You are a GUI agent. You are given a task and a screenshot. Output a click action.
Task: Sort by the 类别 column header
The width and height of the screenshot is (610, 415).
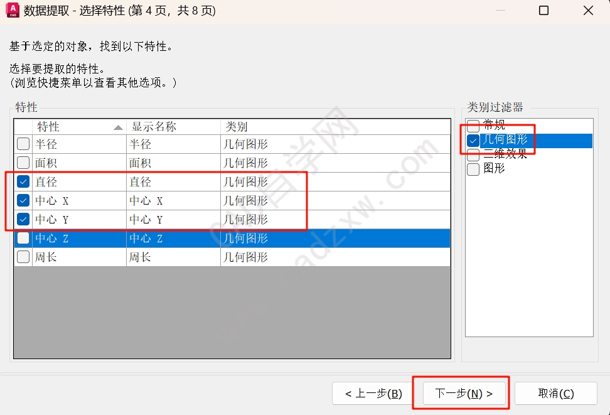(x=335, y=127)
